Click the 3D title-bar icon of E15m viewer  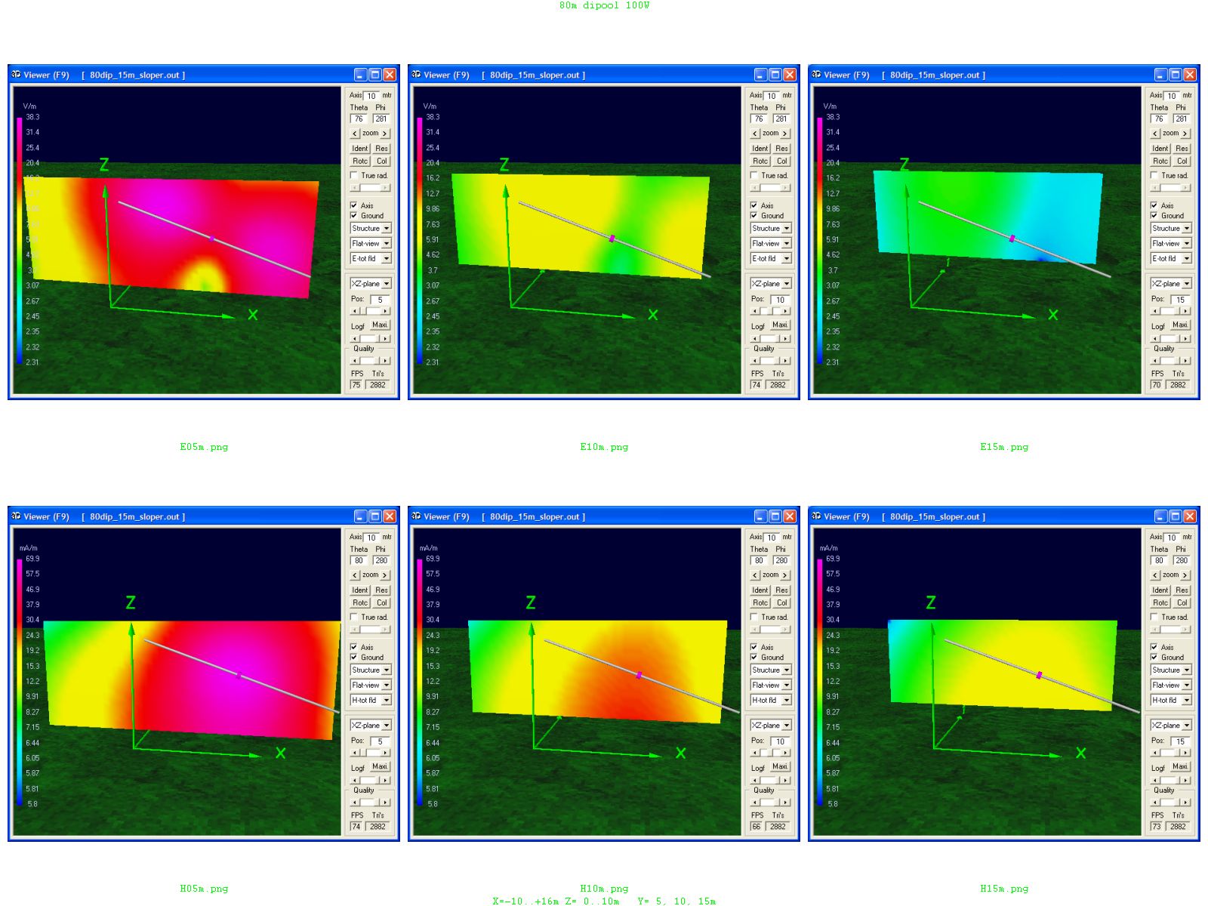coord(816,75)
